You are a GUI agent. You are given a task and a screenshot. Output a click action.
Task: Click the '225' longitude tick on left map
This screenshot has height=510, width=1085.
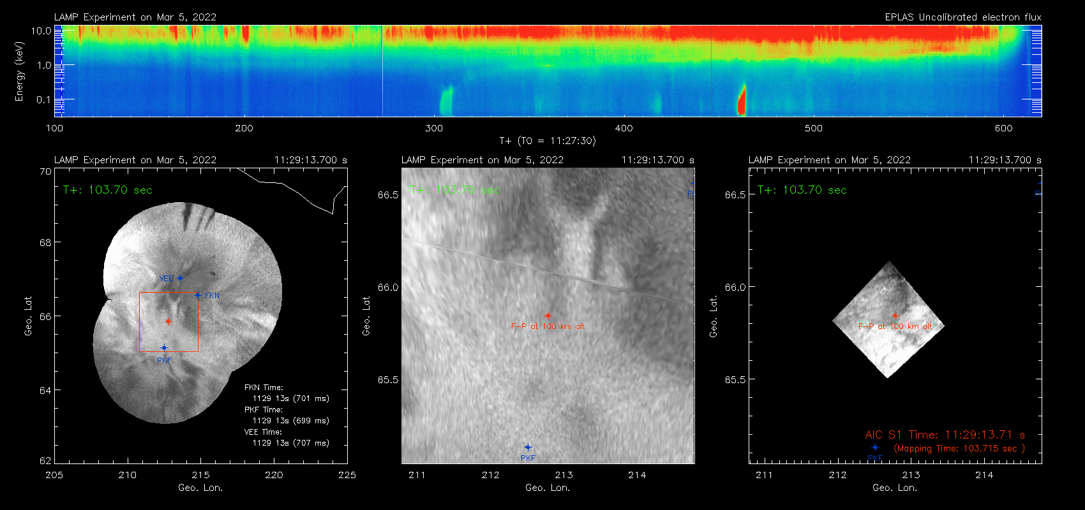click(347, 475)
